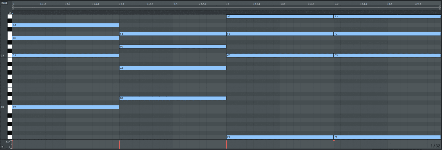Click the loop end marker triangle
Screen dimensions: 442x150
click(440, 6)
